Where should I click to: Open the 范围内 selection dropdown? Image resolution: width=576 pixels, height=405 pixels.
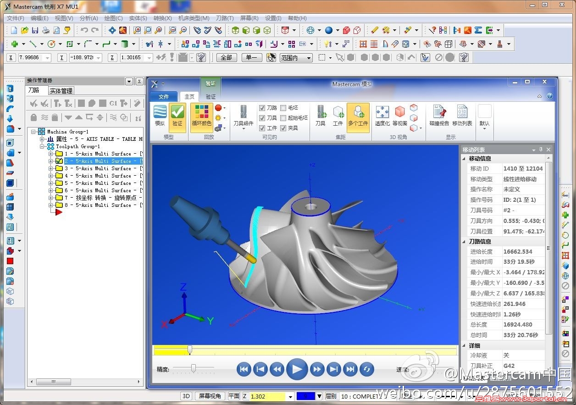click(x=309, y=58)
